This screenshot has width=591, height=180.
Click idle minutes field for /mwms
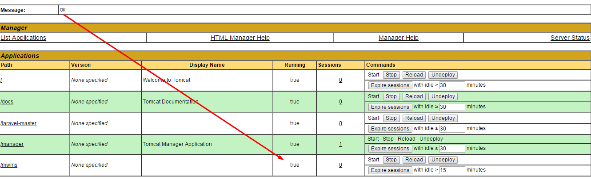(x=452, y=170)
